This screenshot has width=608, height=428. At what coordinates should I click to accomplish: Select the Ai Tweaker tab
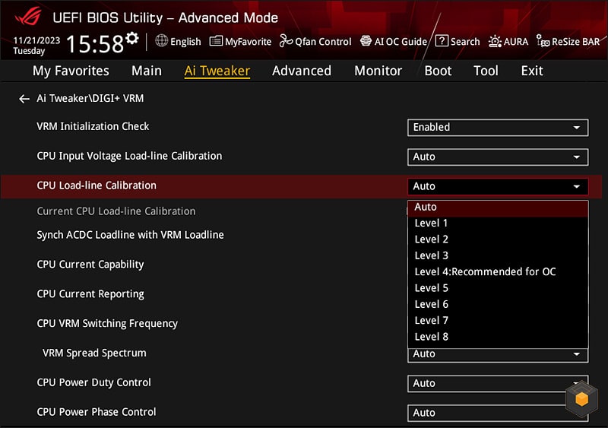tap(217, 71)
